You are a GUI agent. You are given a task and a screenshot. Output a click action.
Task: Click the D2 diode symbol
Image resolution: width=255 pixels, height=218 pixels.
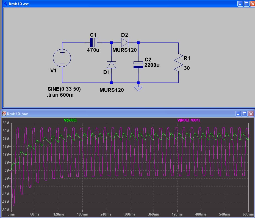pyautogui.click(x=125, y=42)
